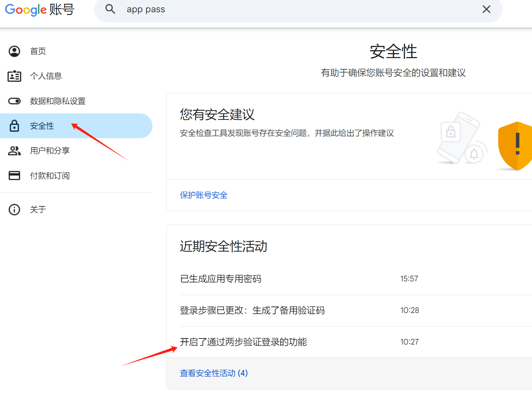Screen dimensions: 532x402
Task: Open 查看安全性活动 (4) link
Action: [x=214, y=373]
